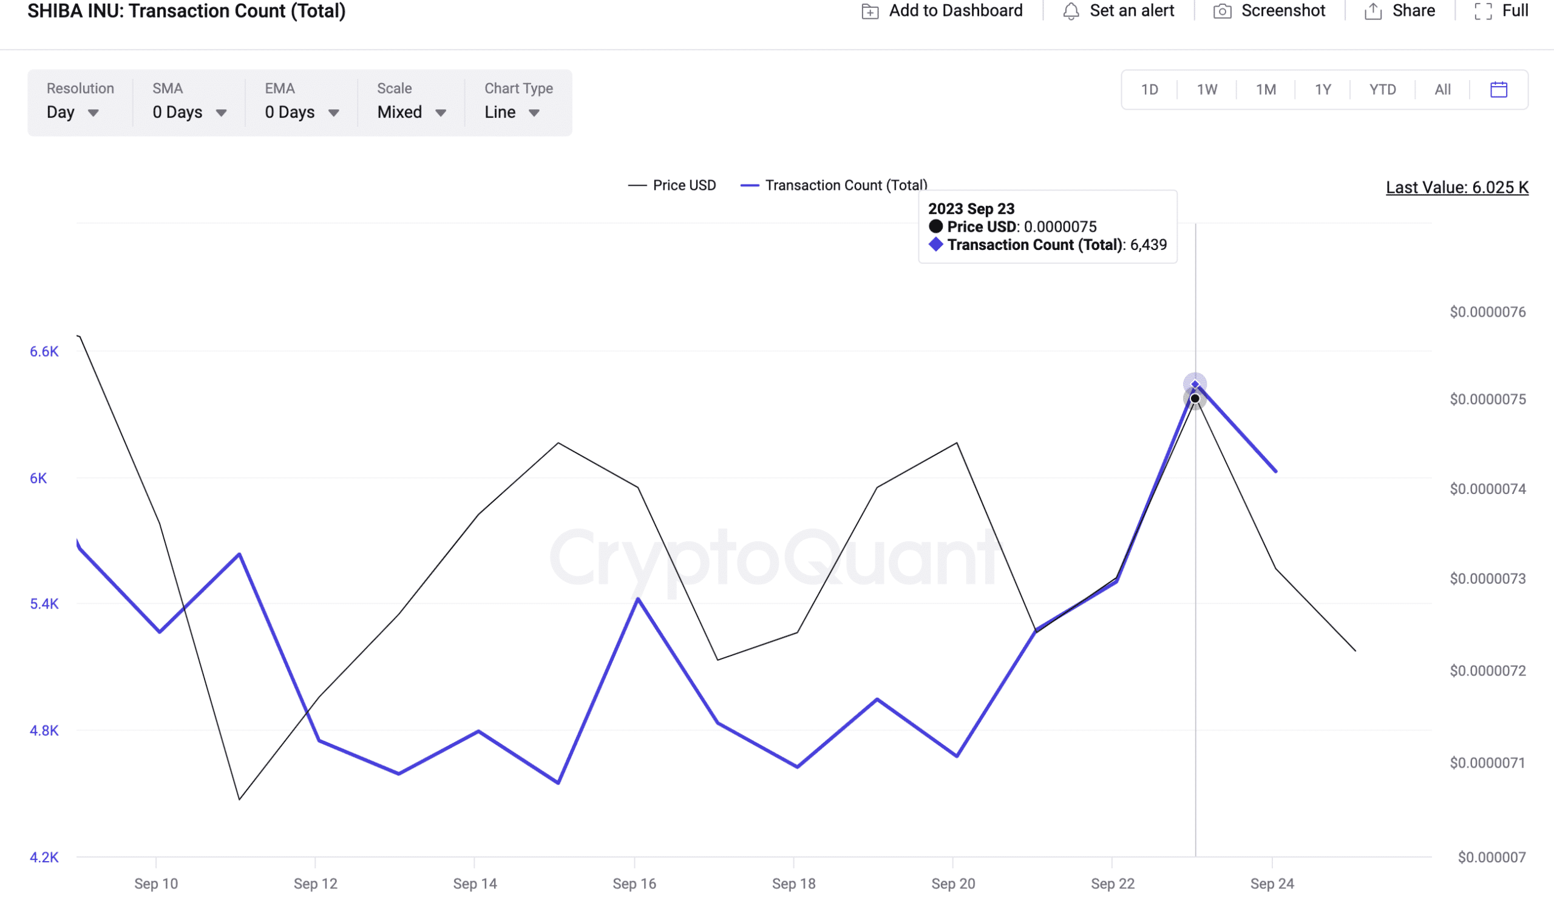This screenshot has height=909, width=1554.
Task: Open the Chart Type Line dropdown
Action: point(512,113)
